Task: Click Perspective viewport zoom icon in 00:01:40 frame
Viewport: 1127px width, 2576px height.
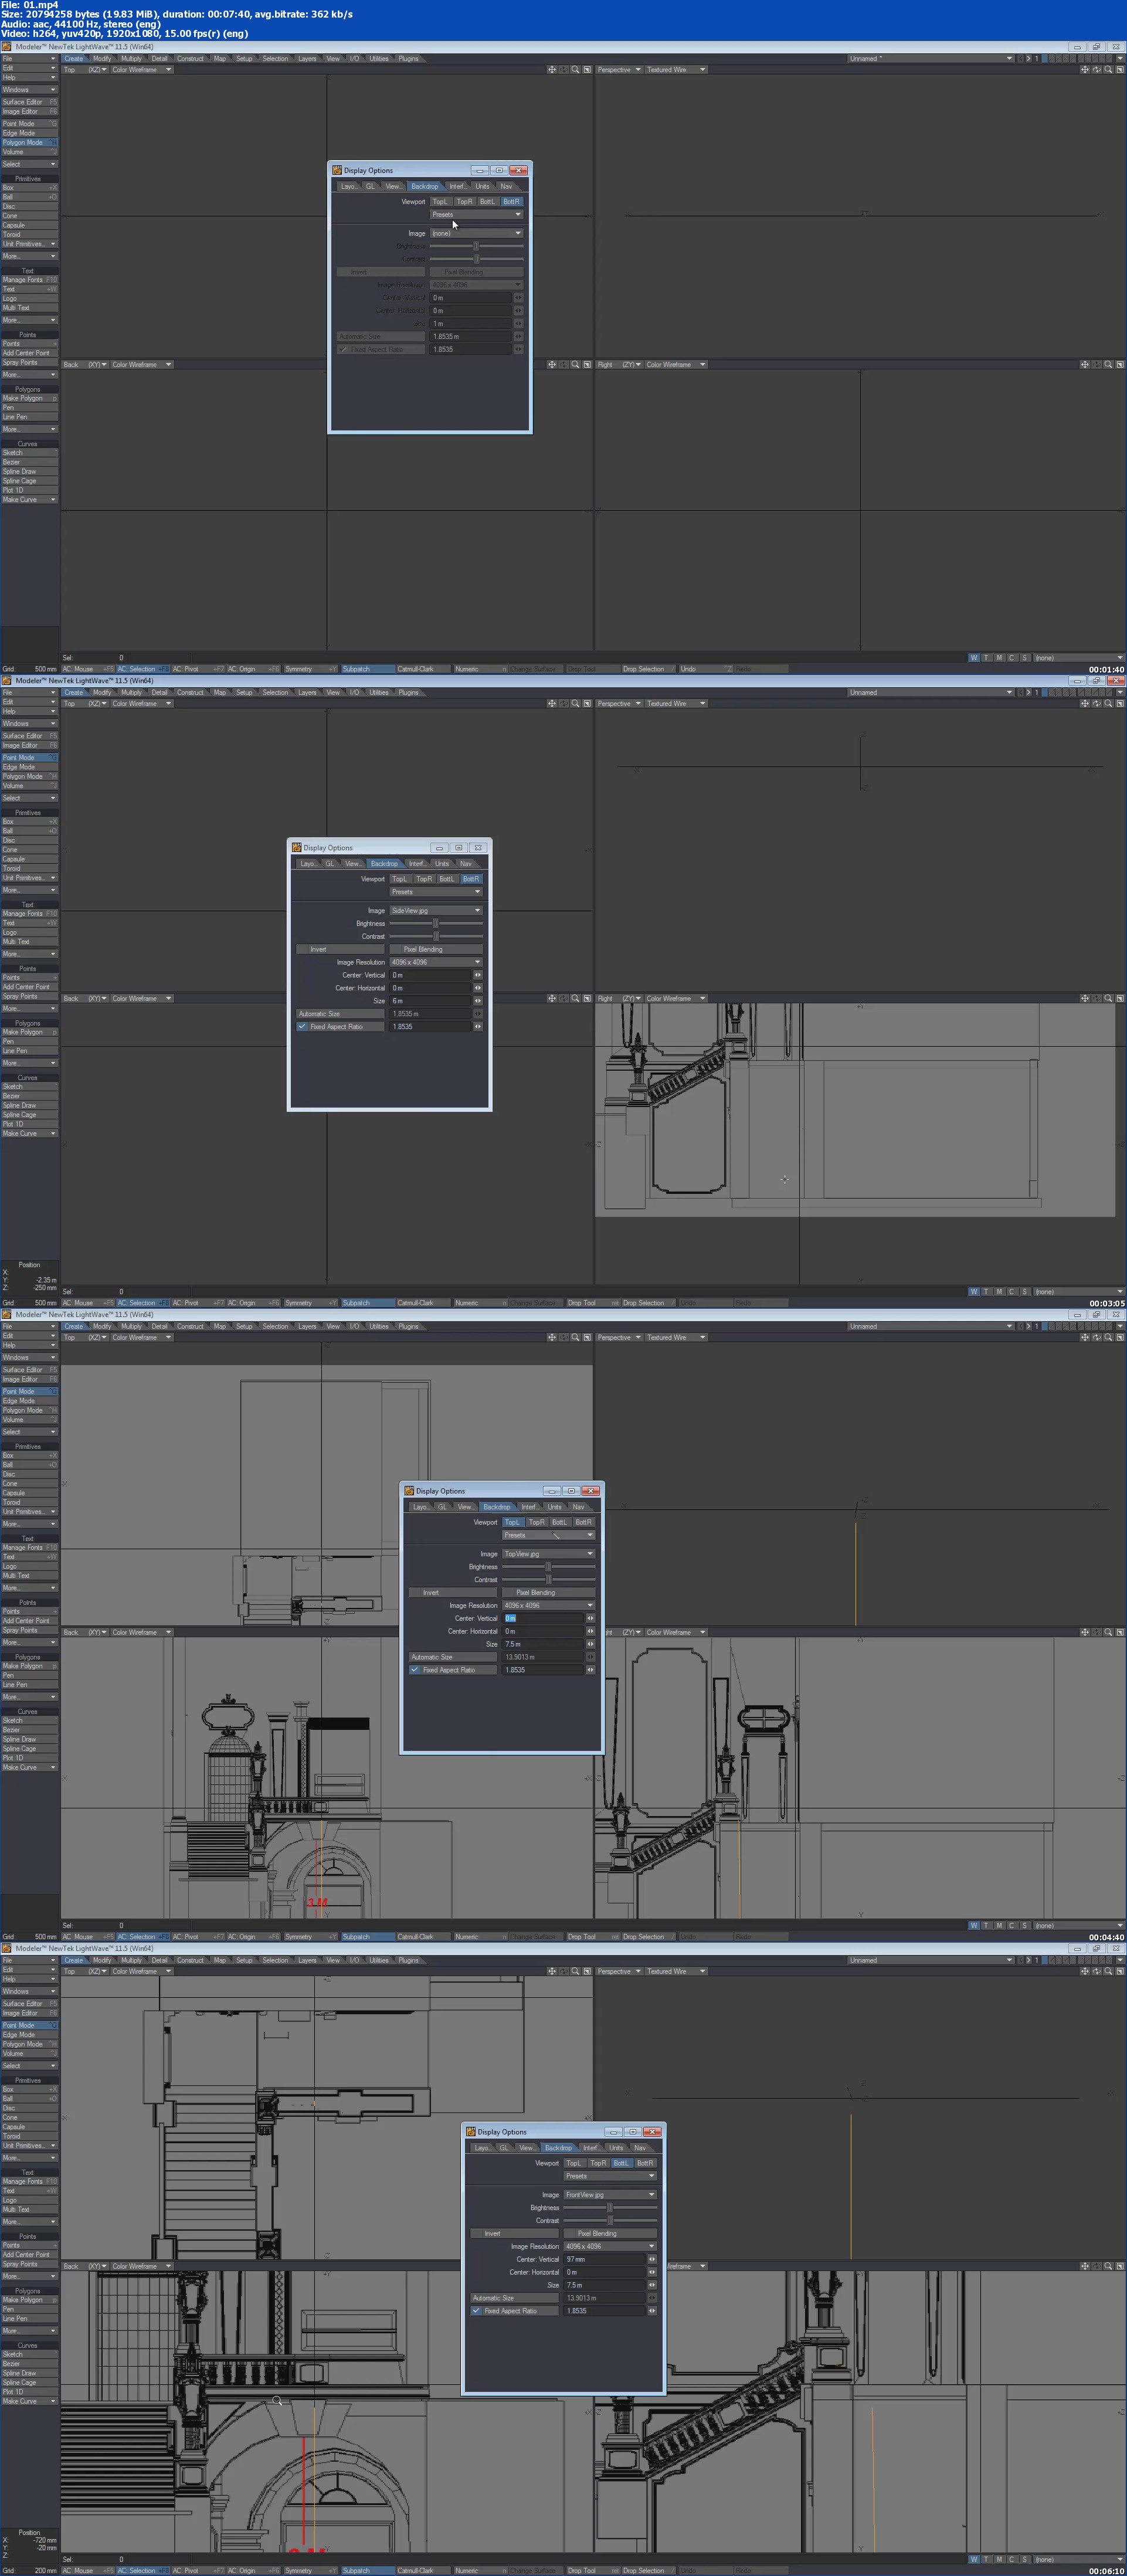Action: point(1108,70)
